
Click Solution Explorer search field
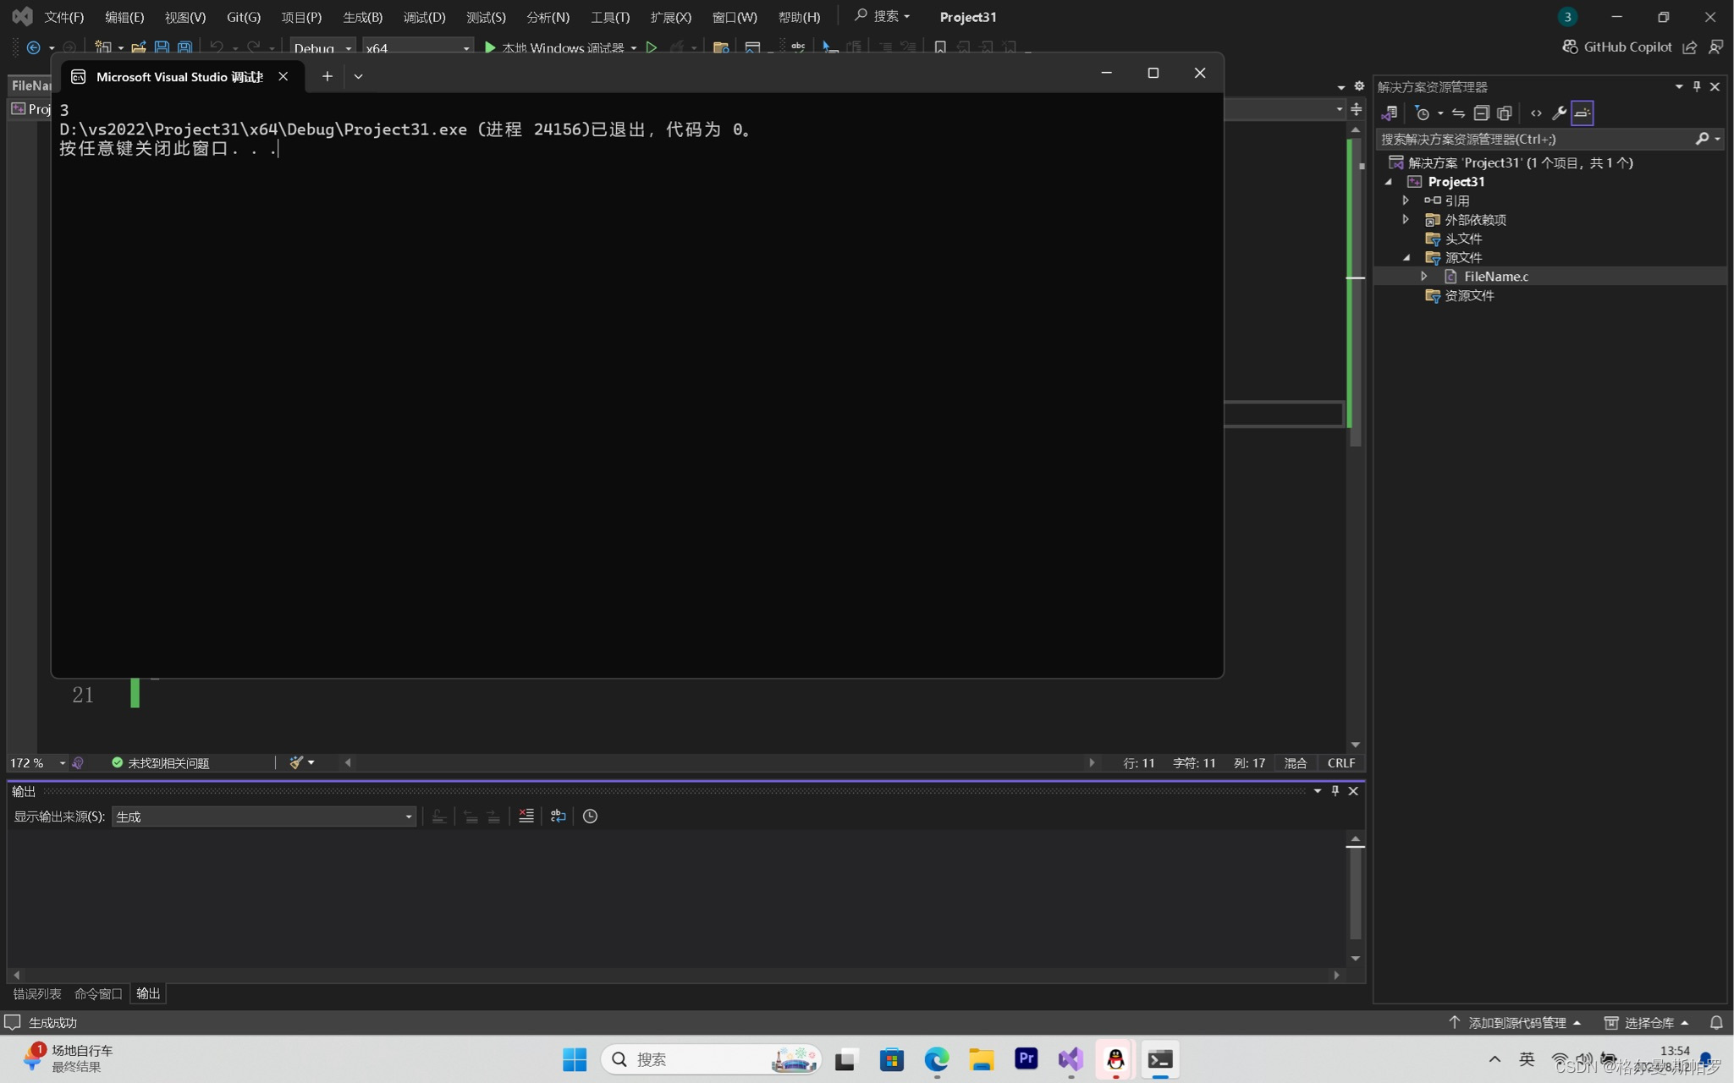[x=1536, y=139]
